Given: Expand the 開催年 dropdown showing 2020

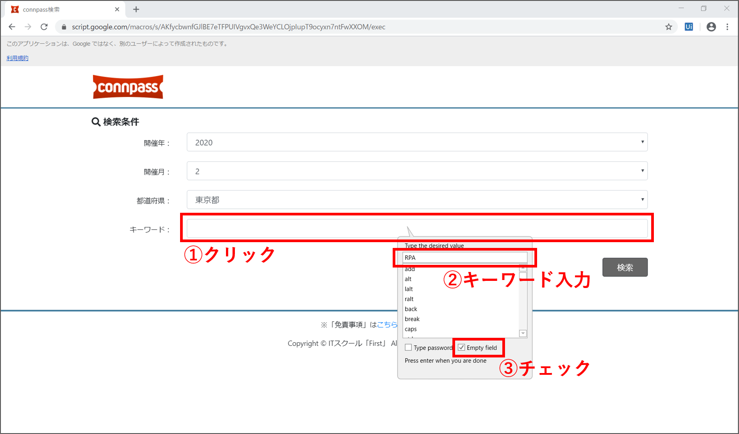Looking at the screenshot, I should pos(417,142).
